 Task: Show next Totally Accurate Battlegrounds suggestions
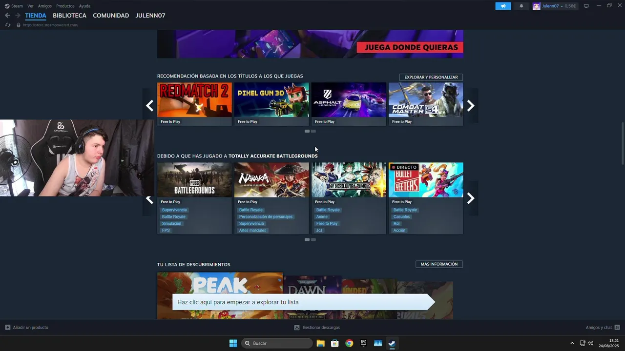point(471,198)
